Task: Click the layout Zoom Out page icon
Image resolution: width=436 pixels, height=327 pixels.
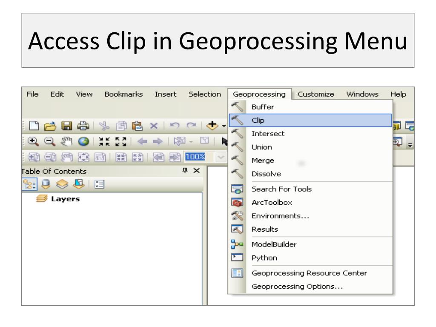Action: coord(50,158)
